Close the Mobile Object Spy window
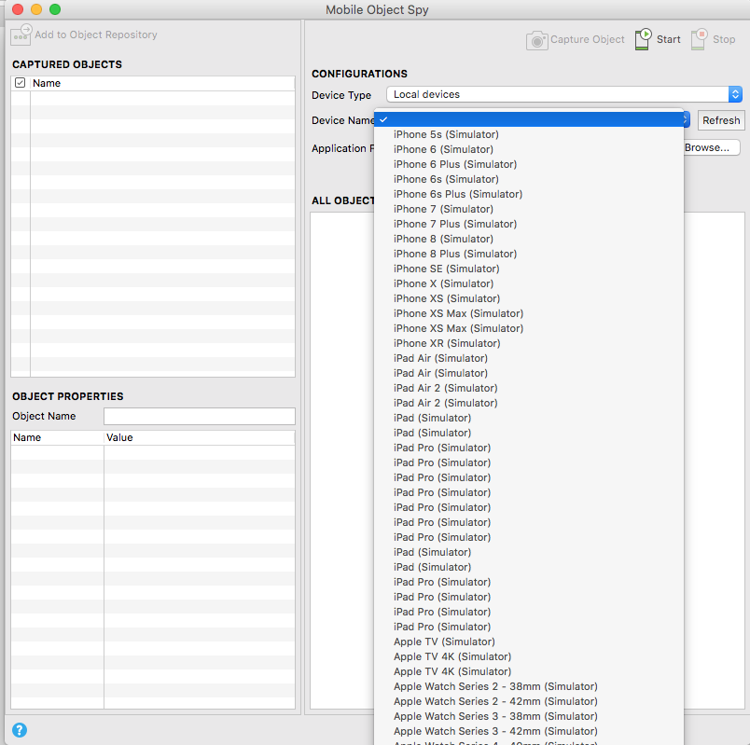 tap(18, 9)
